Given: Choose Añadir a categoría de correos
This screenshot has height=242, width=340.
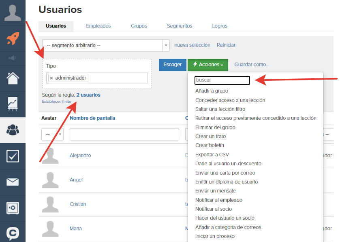Looking at the screenshot, I should click(228, 227).
